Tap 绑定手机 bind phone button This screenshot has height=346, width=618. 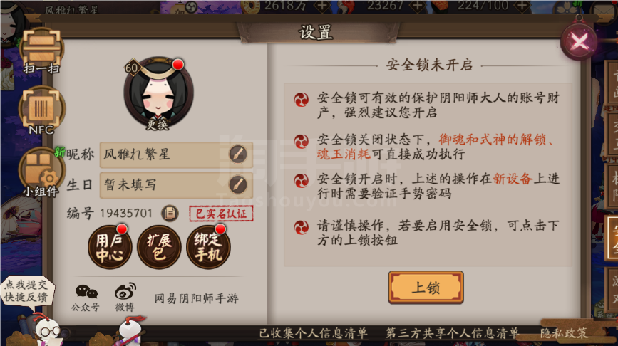pos(208,247)
